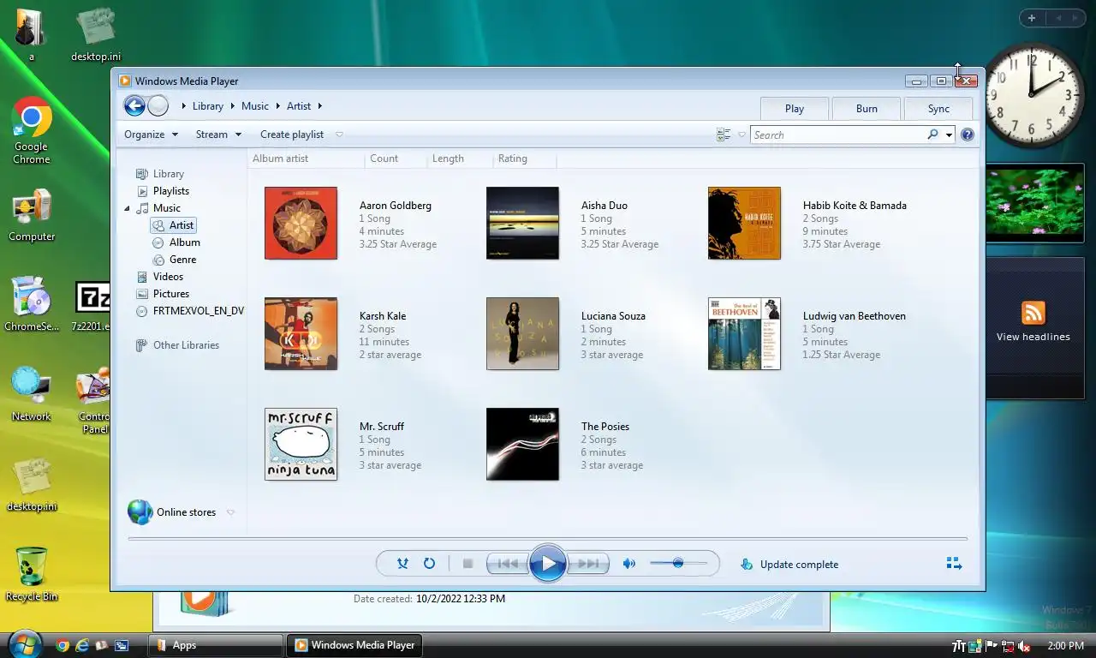This screenshot has width=1096, height=658.
Task: Open the Stream menu
Action: point(218,135)
